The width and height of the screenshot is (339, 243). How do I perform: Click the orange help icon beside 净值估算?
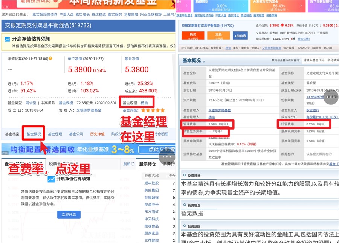click(x=50, y=58)
